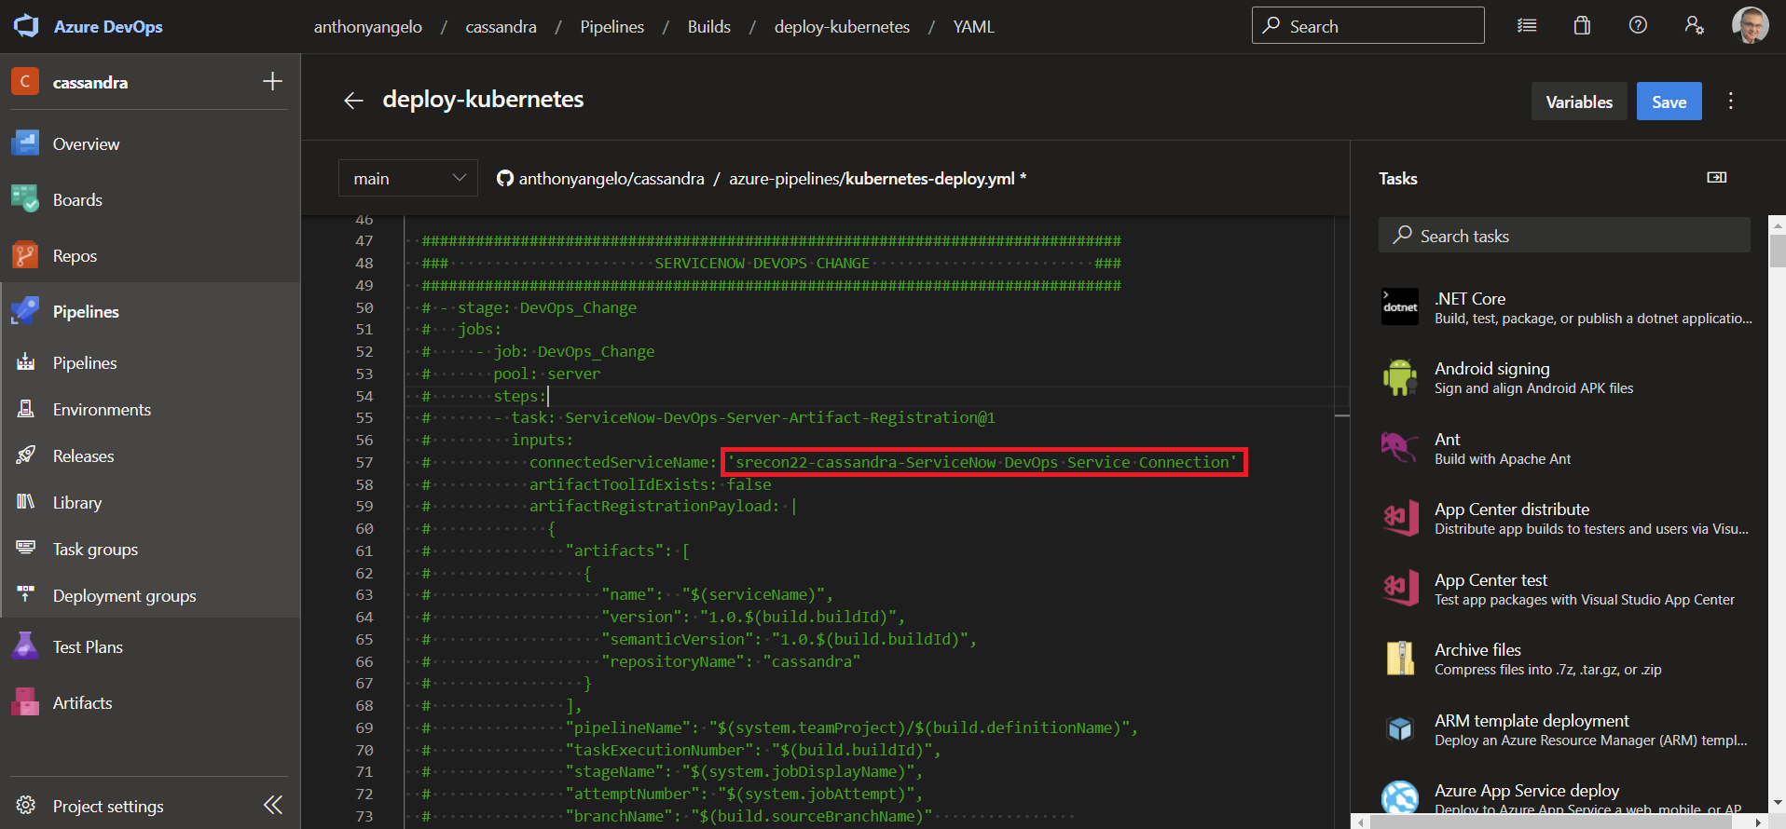The width and height of the screenshot is (1786, 829).
Task: Collapse the sidebar with double chevron
Action: [x=273, y=805]
